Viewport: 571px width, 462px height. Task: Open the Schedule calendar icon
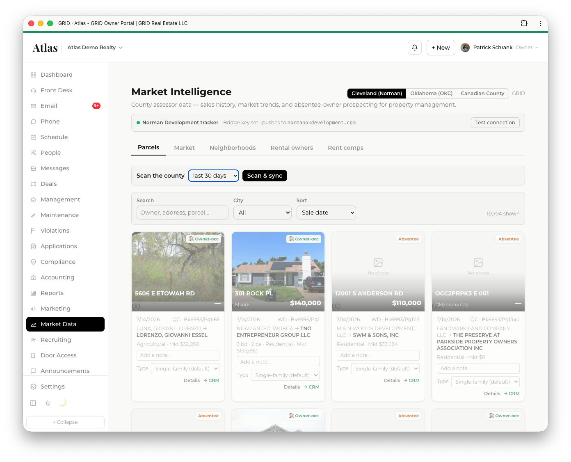tap(33, 137)
